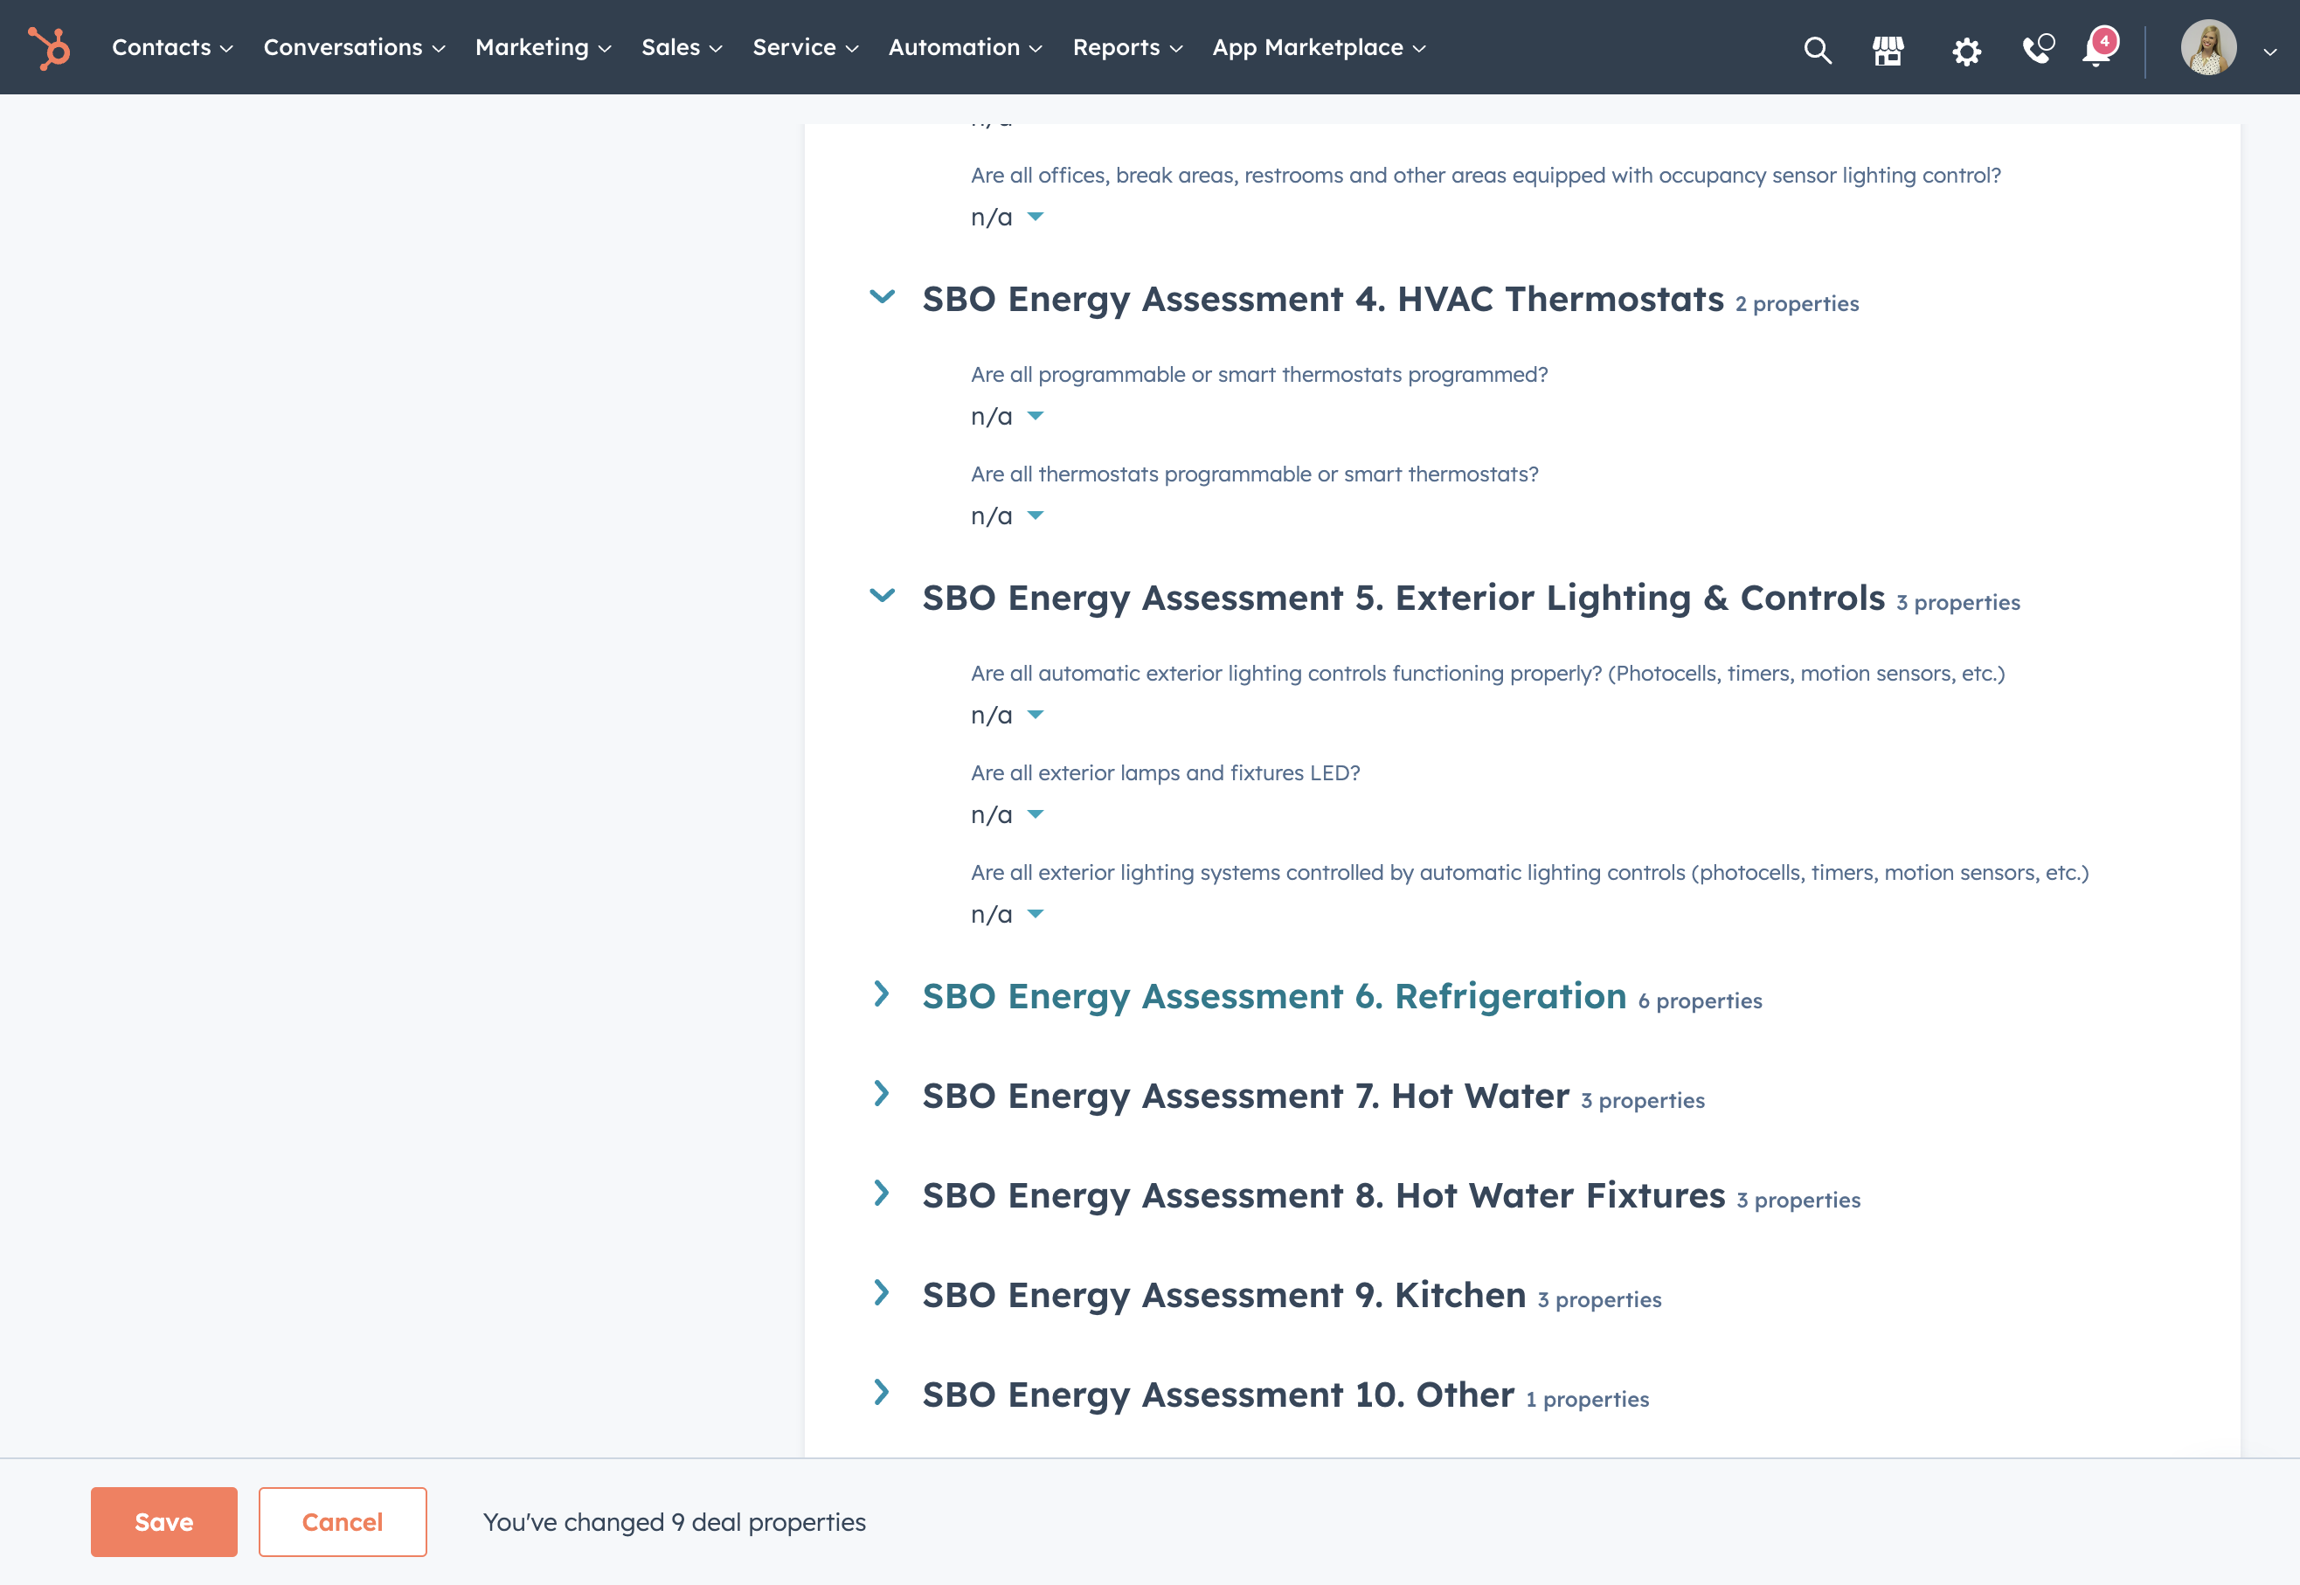The width and height of the screenshot is (2300, 1585).
Task: Click the HubSpot sprocket logo
Action: [x=49, y=48]
